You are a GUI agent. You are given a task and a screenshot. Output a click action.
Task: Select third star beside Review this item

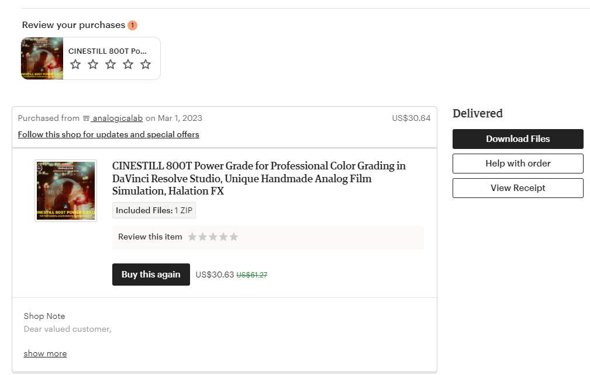[x=213, y=237]
